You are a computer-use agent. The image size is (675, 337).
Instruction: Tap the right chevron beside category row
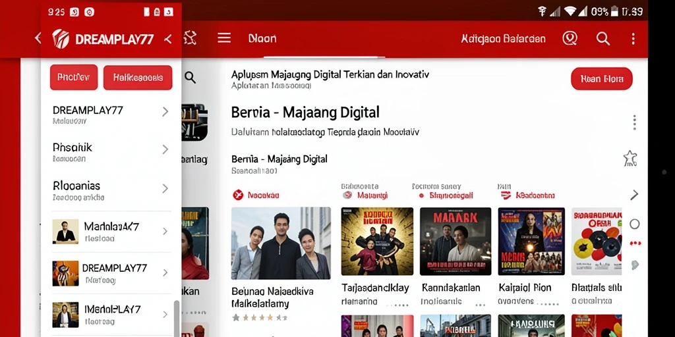(x=634, y=195)
